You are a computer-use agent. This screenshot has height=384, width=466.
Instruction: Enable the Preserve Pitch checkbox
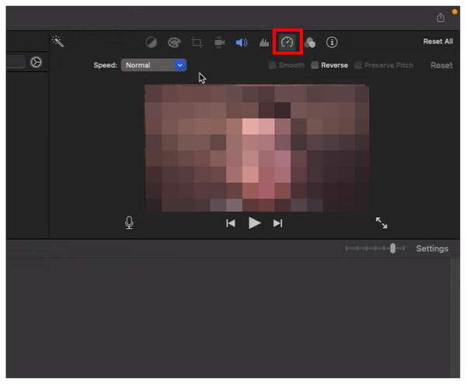(358, 65)
